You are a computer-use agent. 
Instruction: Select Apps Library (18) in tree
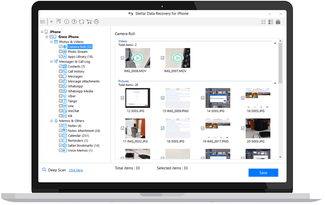80,57
